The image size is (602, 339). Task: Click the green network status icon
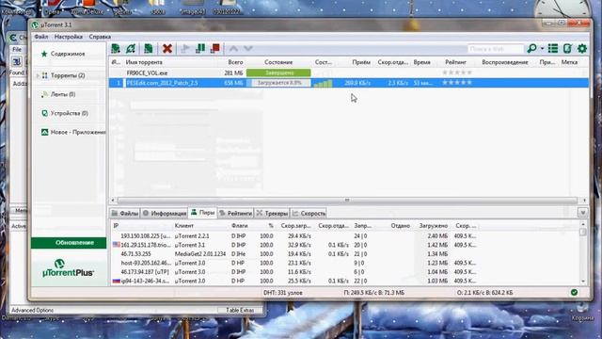574,293
